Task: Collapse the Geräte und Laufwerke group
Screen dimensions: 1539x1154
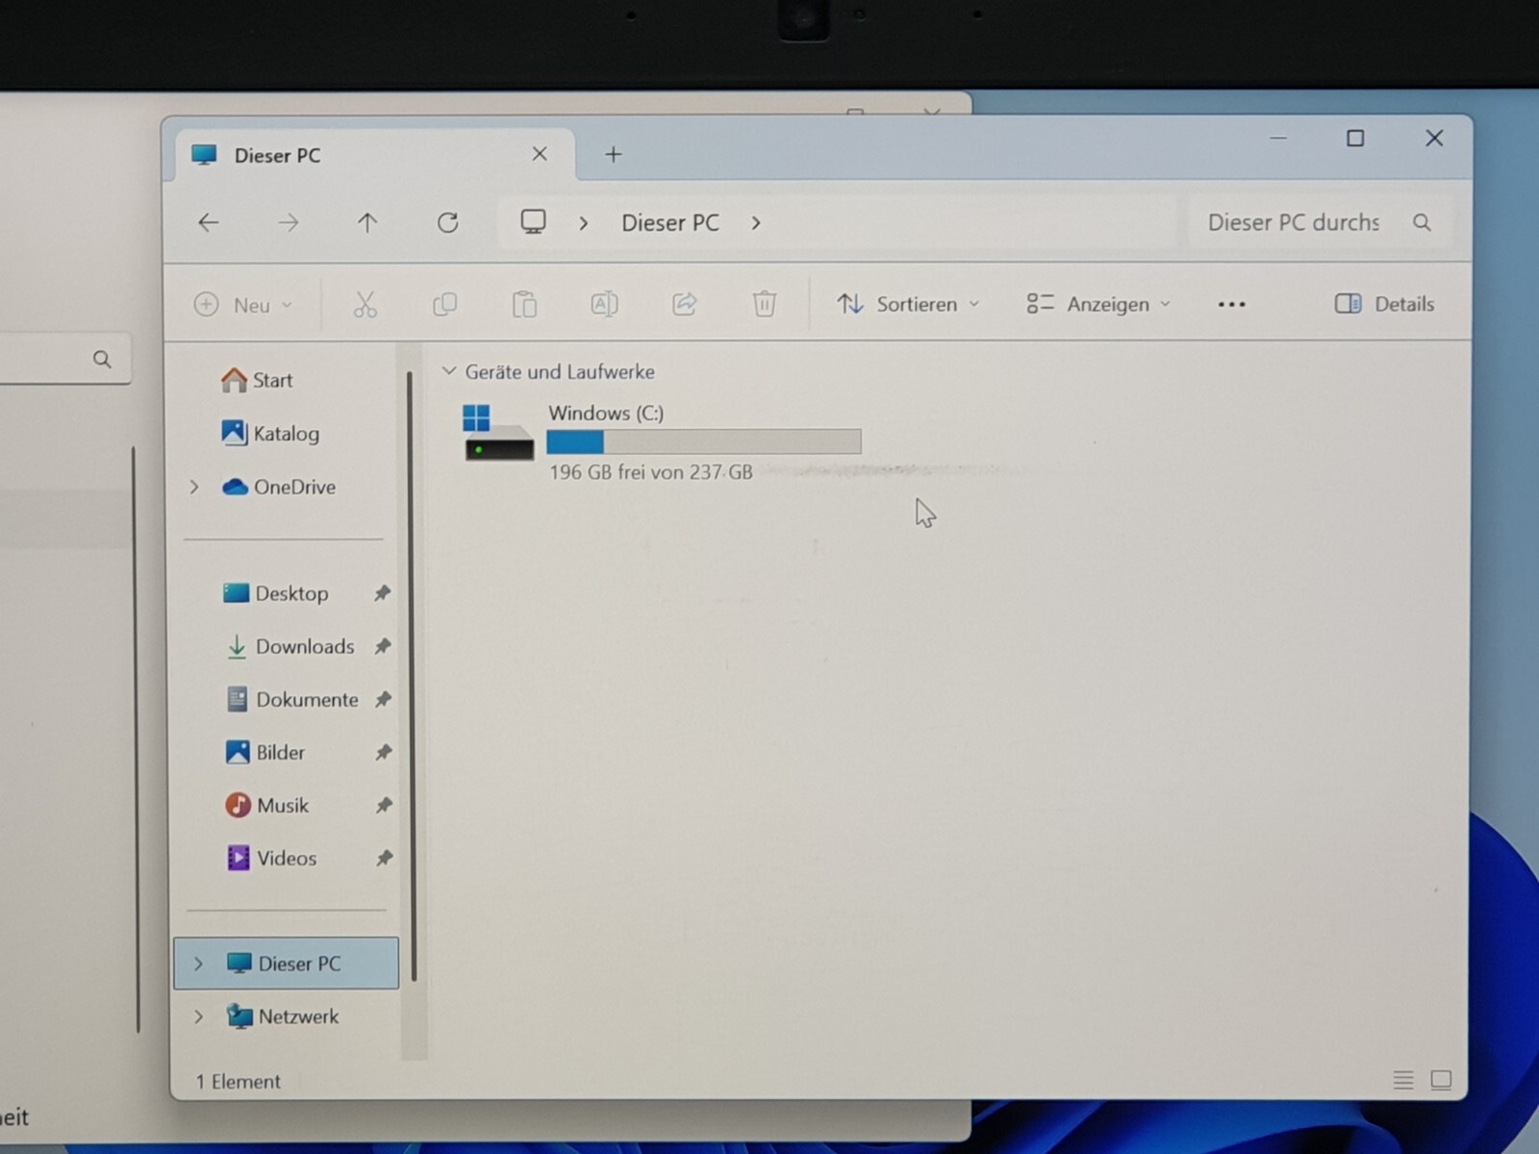Action: click(448, 371)
